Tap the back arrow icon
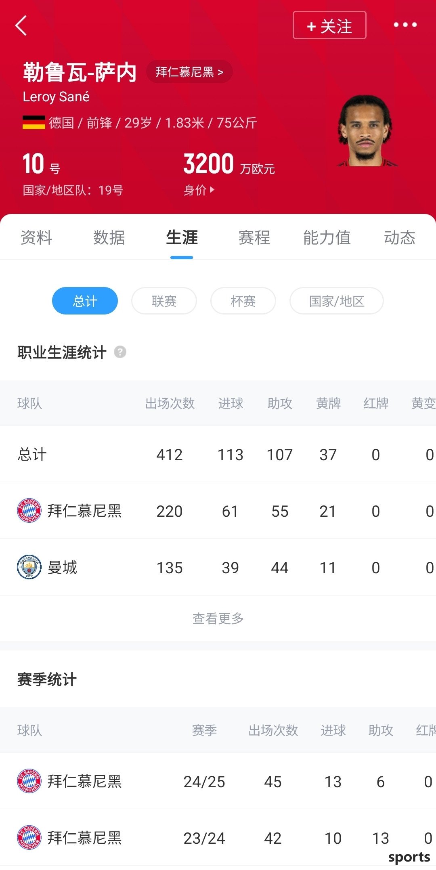The height and width of the screenshot is (870, 436). 21,26
